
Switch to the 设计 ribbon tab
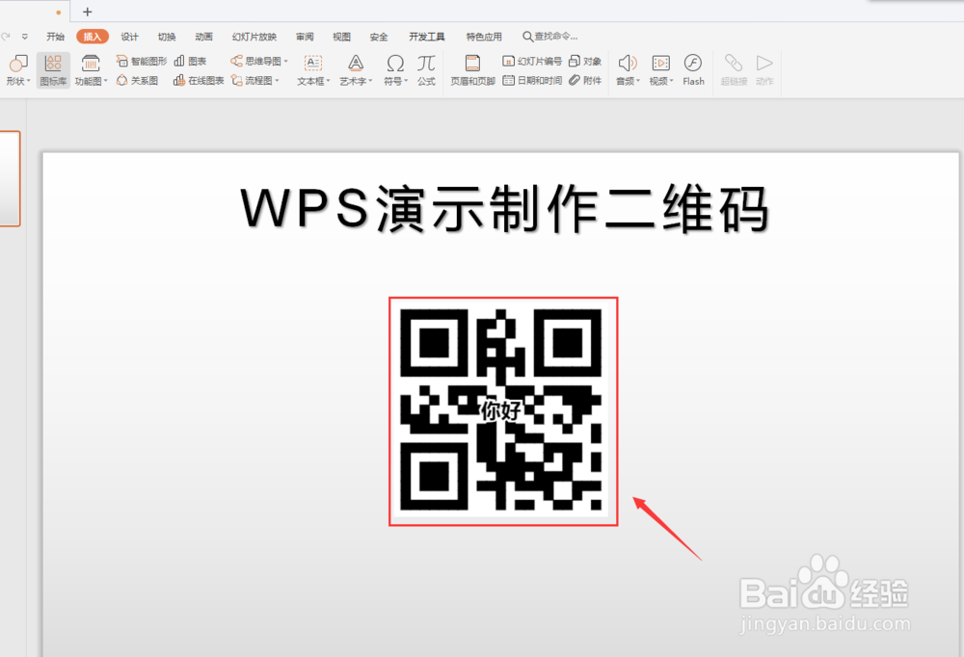129,36
